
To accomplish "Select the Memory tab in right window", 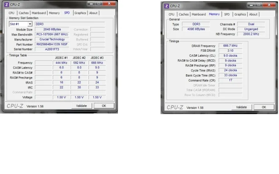I will (214, 14).
